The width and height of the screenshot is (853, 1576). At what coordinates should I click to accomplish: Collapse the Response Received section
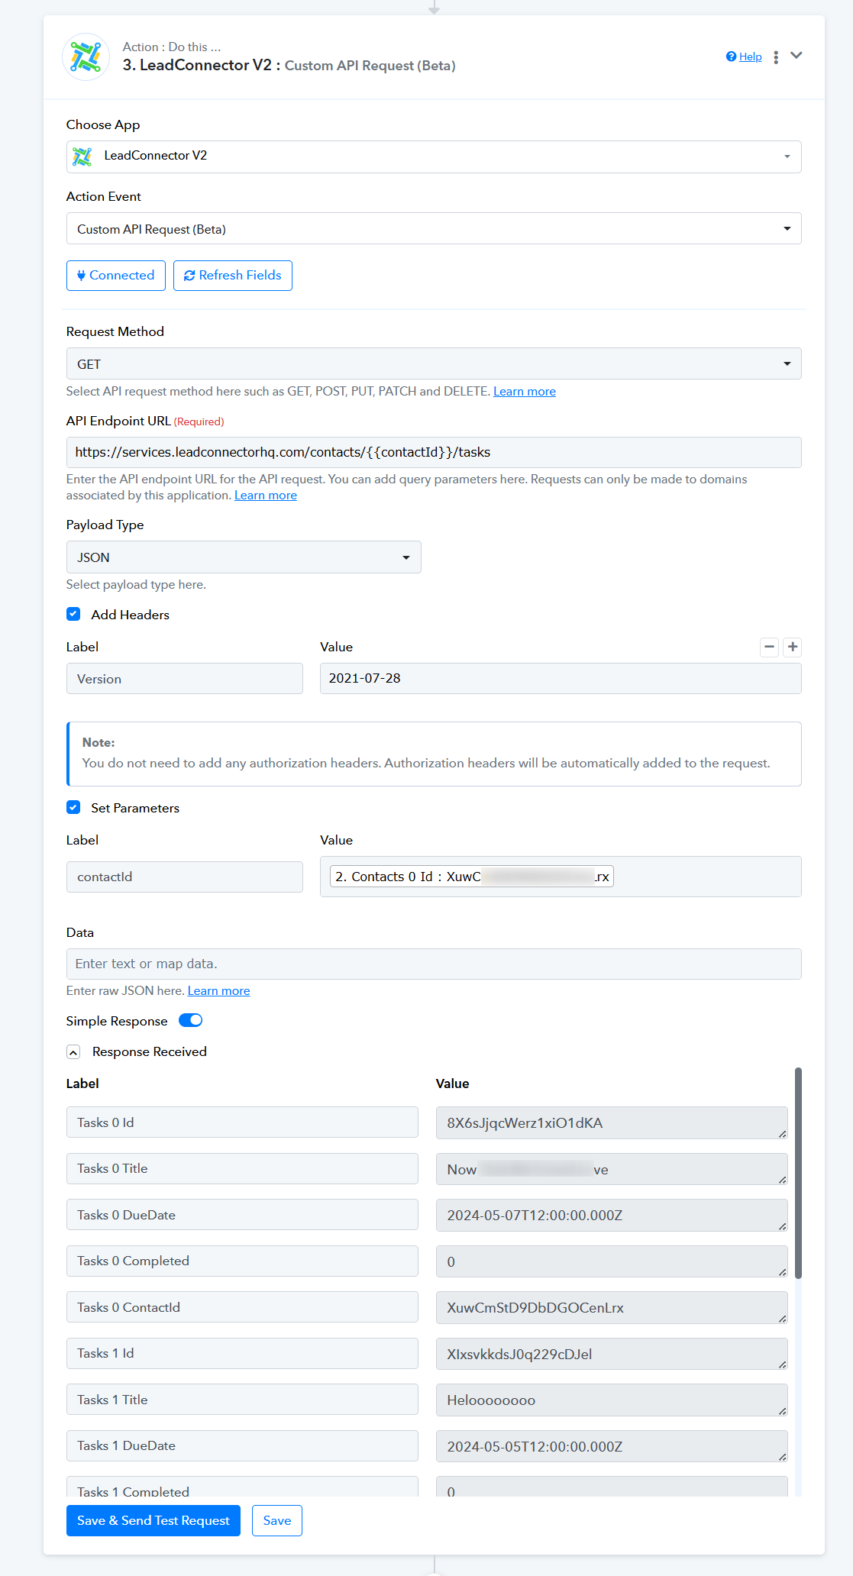tap(73, 1052)
